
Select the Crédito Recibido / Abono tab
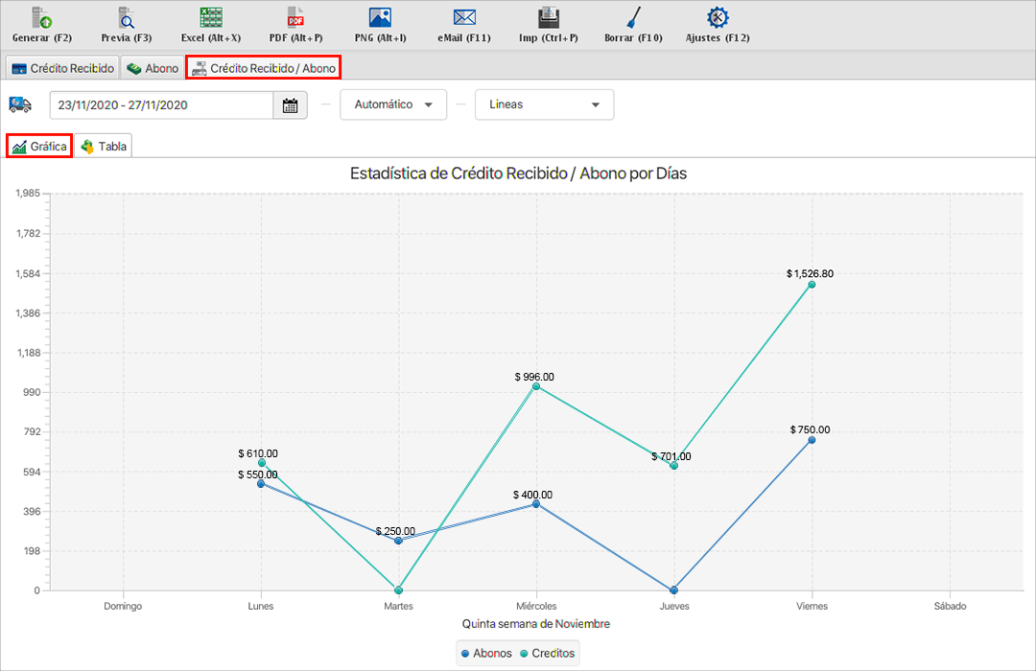(x=264, y=68)
